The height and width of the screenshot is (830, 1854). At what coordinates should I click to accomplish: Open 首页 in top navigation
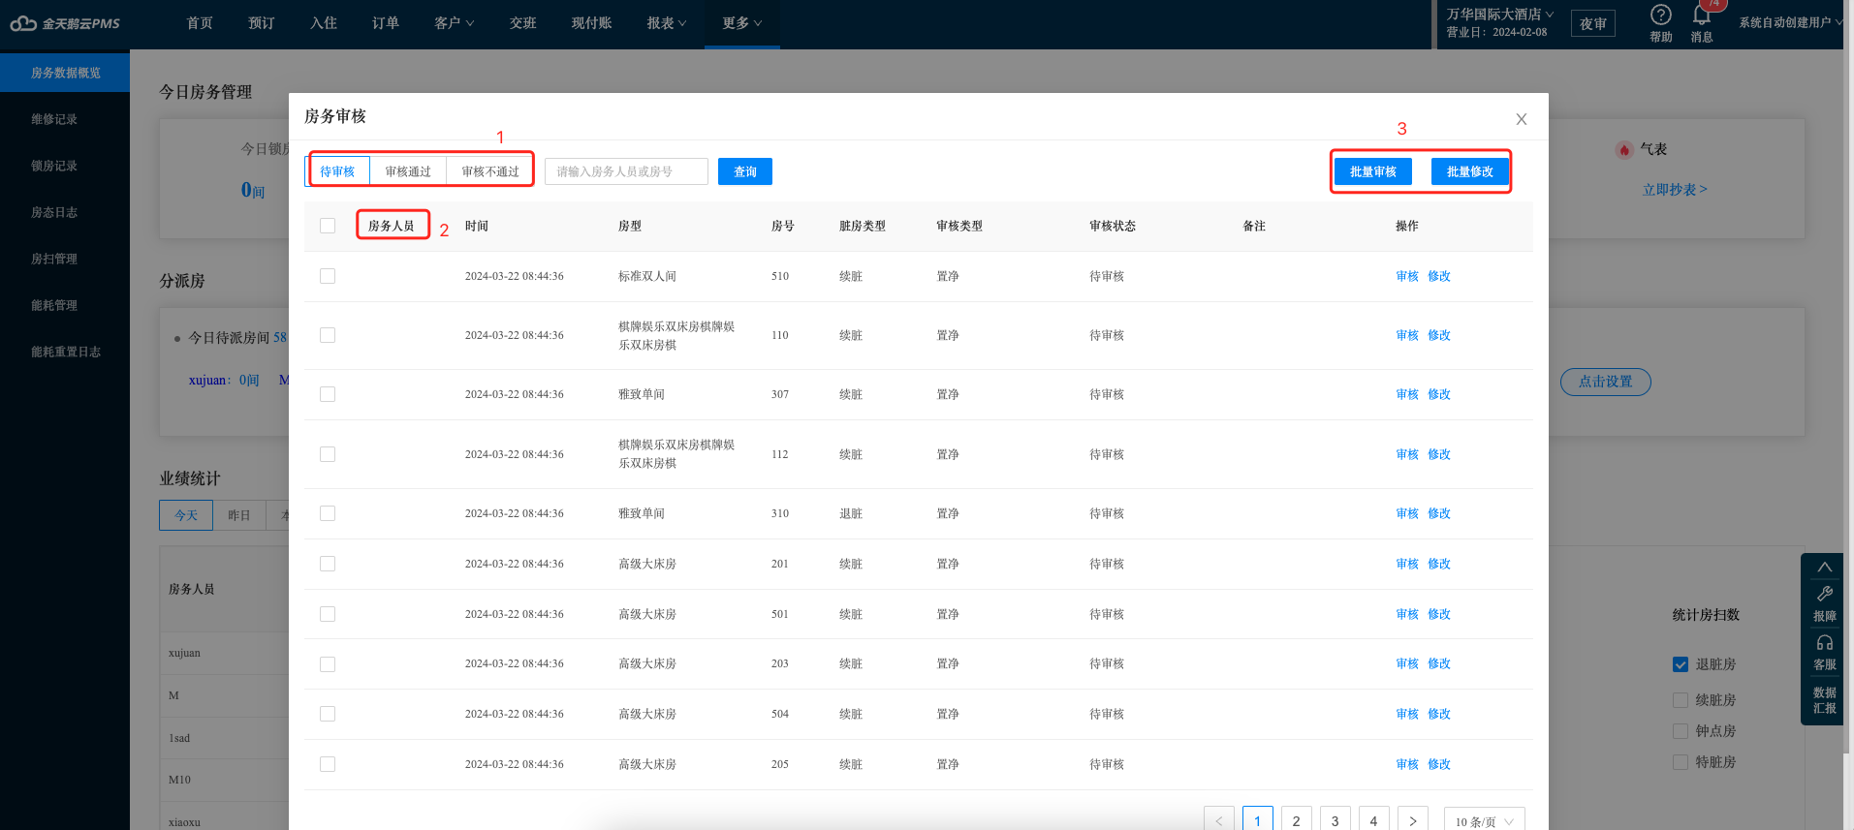tap(200, 23)
